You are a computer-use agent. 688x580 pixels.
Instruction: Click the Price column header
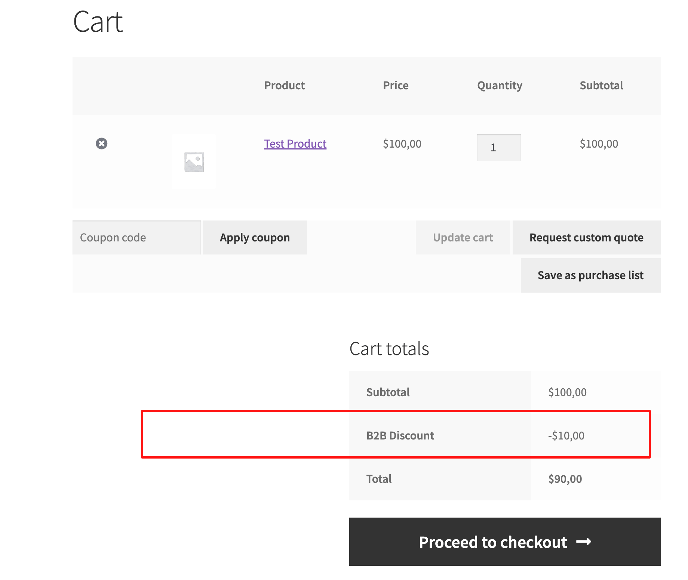pyautogui.click(x=396, y=86)
